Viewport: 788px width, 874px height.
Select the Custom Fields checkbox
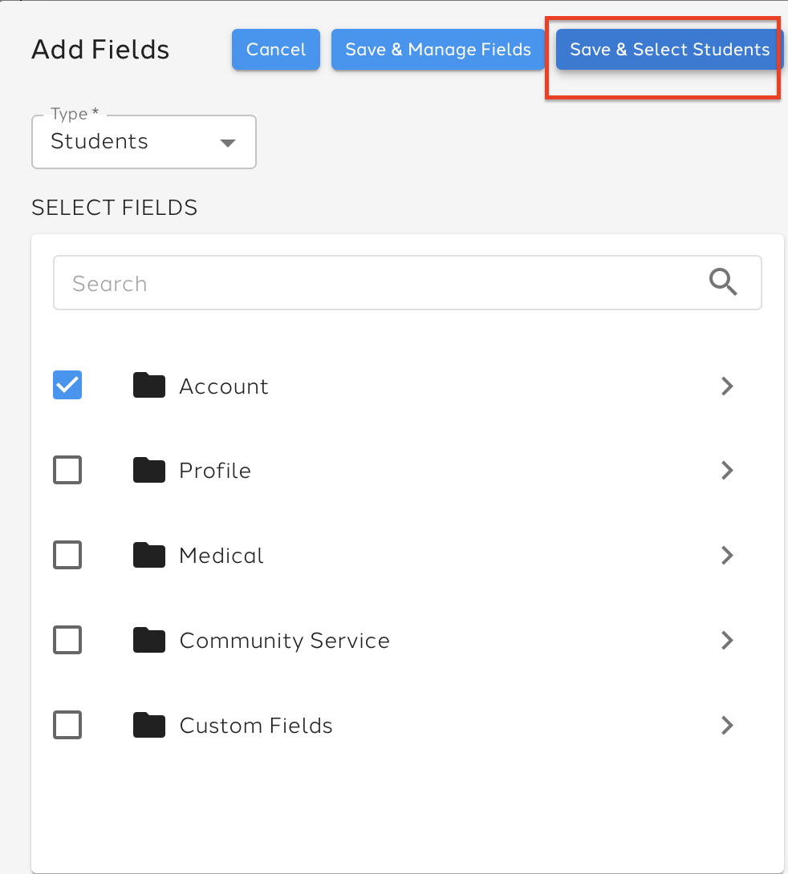(x=67, y=725)
